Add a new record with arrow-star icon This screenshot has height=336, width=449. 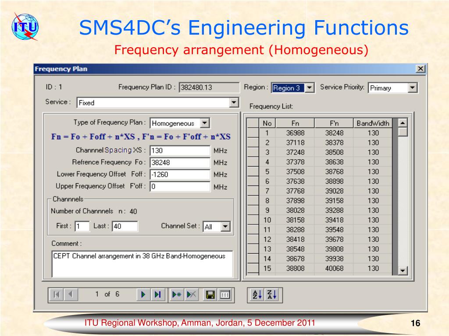point(176,294)
